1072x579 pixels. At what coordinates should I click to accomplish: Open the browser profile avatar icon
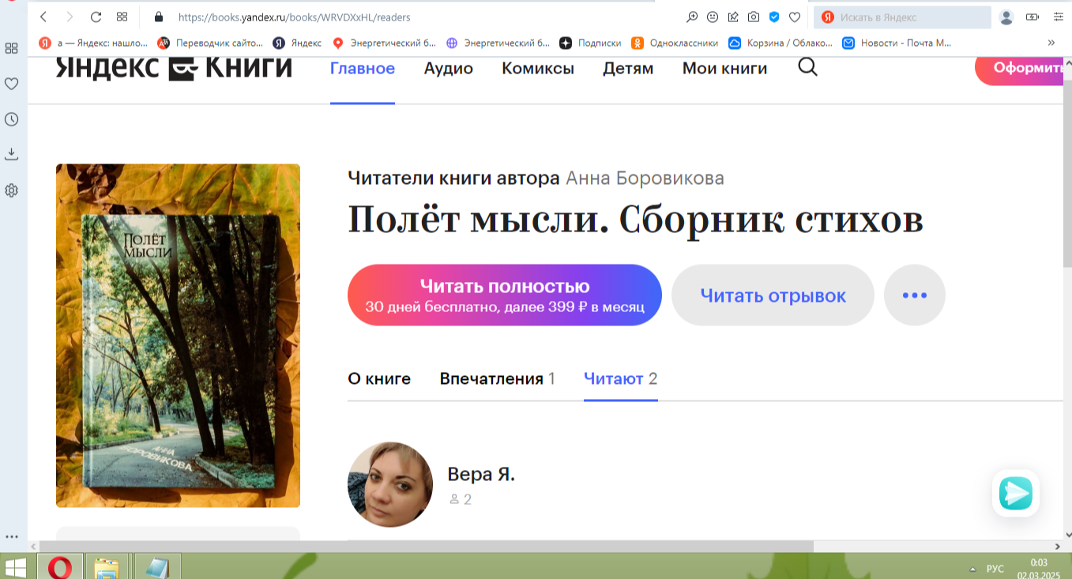point(1006,17)
